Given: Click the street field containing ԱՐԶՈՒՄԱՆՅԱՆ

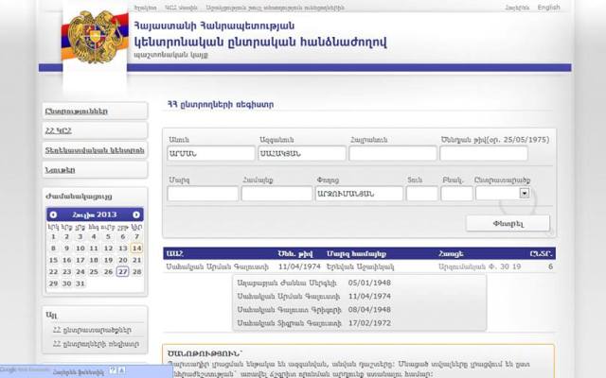Looking at the screenshot, I should coord(358,193).
